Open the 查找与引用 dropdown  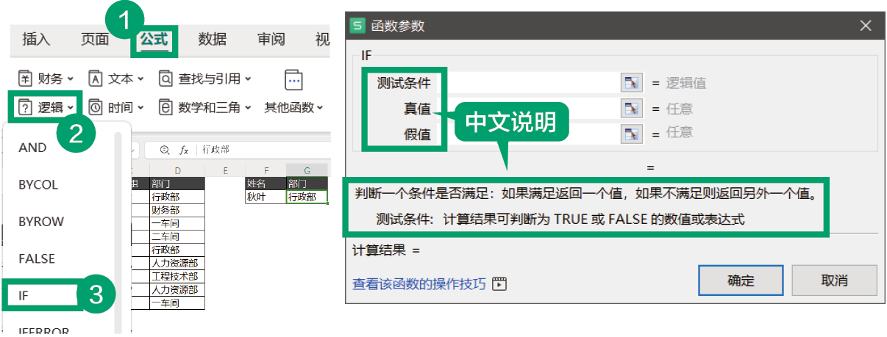(x=205, y=79)
